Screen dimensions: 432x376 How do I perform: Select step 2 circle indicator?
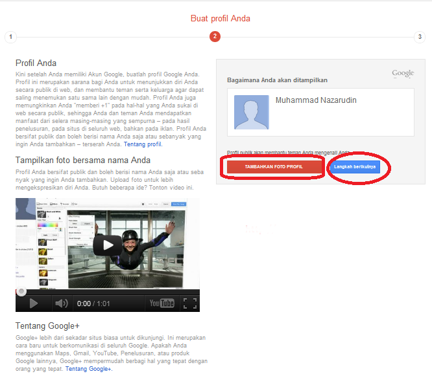[x=215, y=37]
